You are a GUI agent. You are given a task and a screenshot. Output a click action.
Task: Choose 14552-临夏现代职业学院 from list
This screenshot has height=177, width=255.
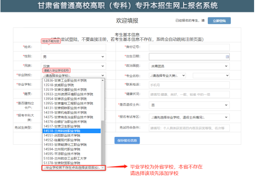[71, 140]
